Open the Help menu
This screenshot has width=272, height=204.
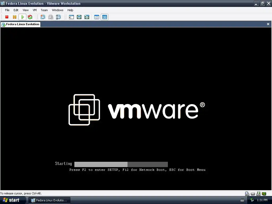click(70, 10)
